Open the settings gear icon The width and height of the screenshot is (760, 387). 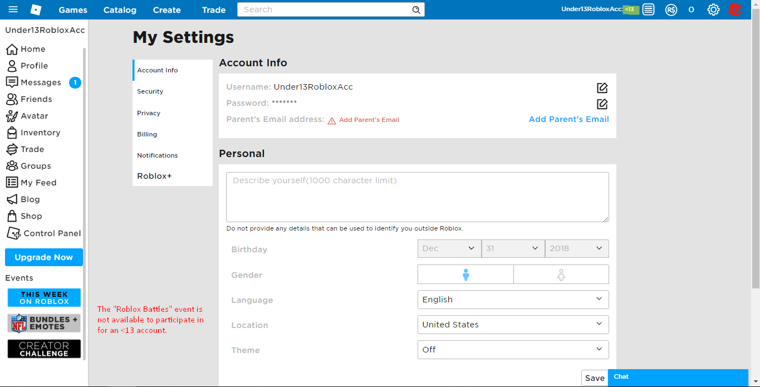click(x=713, y=9)
